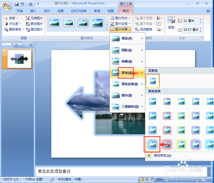Apply bottom-row large green glow variation
The height and width of the screenshot is (183, 214).
tap(181, 145)
